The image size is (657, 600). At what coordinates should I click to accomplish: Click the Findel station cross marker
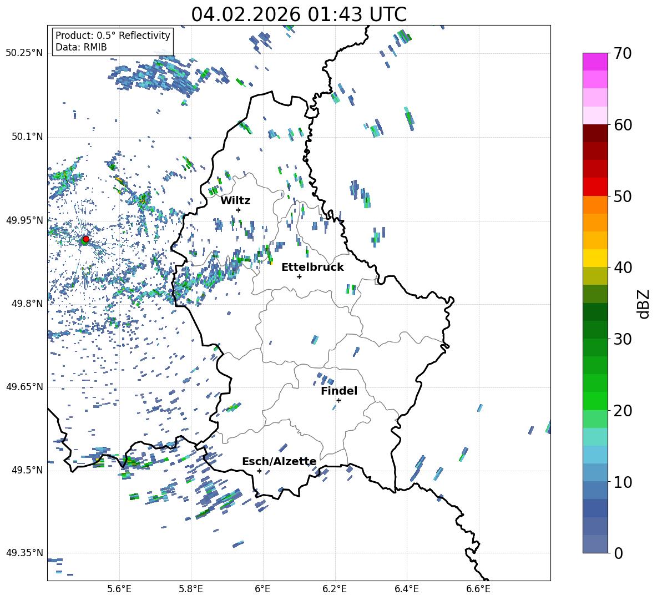(338, 400)
